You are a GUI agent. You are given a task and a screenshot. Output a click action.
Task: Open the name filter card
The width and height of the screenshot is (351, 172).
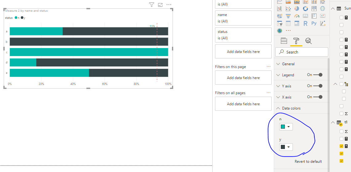coord(243,18)
